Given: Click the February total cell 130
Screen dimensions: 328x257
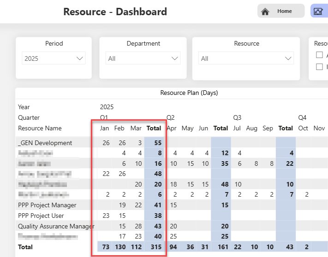Looking at the screenshot, I should click(120, 247).
